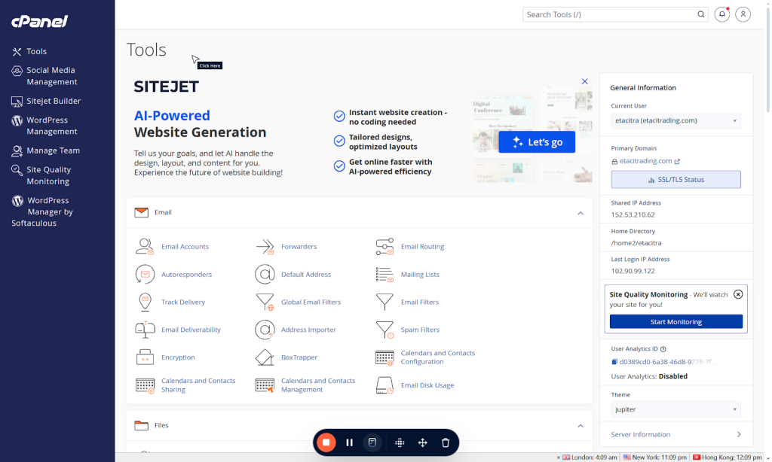Click the Start Monitoring button
The height and width of the screenshot is (462, 772).
[x=675, y=322]
